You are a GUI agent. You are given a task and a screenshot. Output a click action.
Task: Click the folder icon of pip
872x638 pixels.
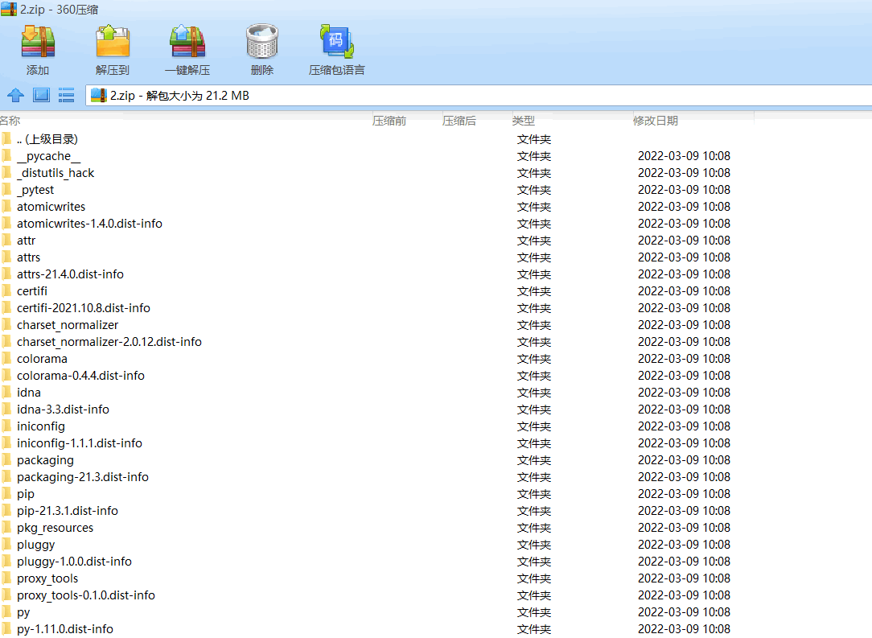coord(6,493)
